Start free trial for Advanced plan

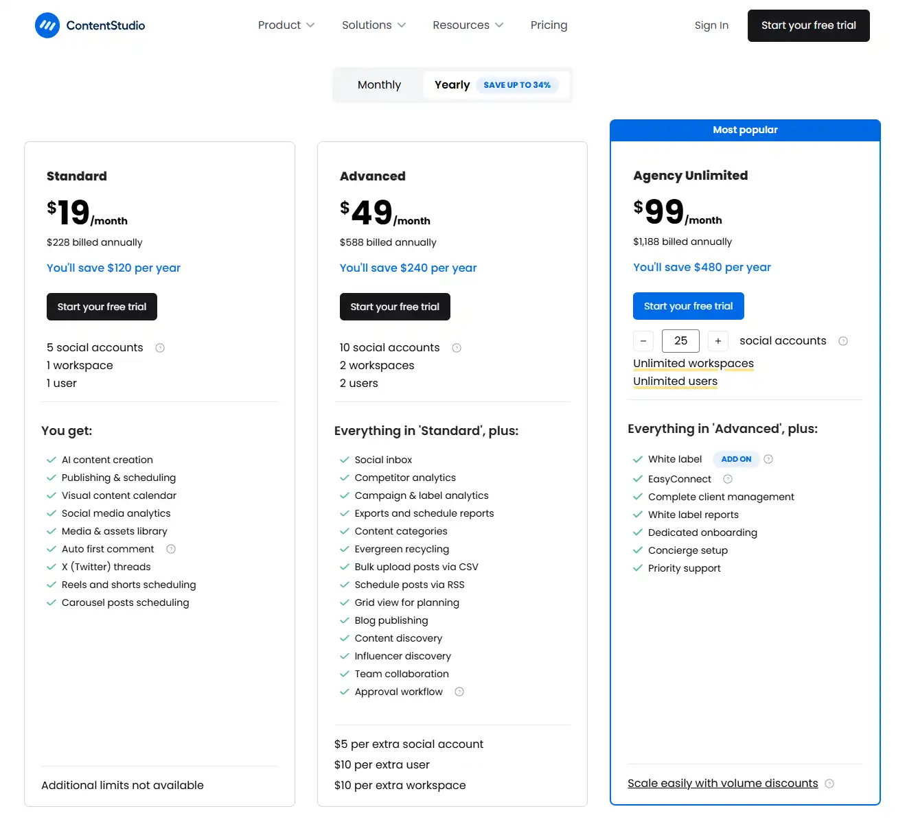coord(395,307)
